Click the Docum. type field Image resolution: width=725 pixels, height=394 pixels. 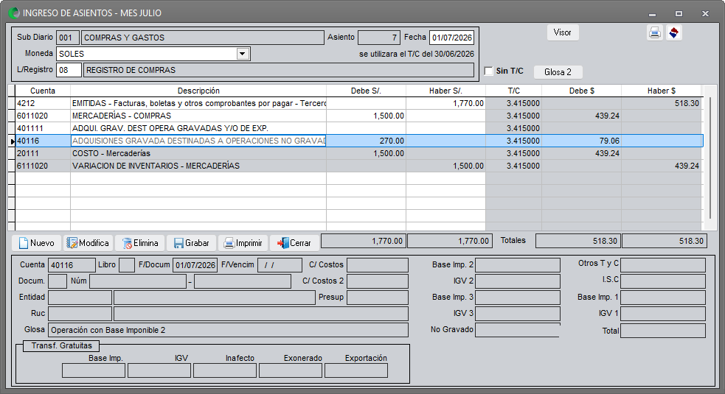(x=58, y=281)
